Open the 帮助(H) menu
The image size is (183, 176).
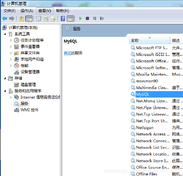click(x=62, y=11)
